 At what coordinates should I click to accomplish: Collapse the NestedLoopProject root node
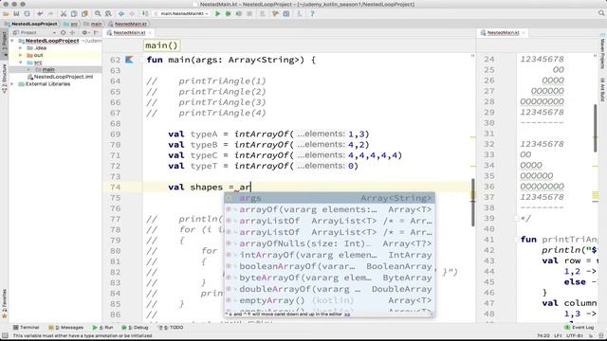(12, 41)
